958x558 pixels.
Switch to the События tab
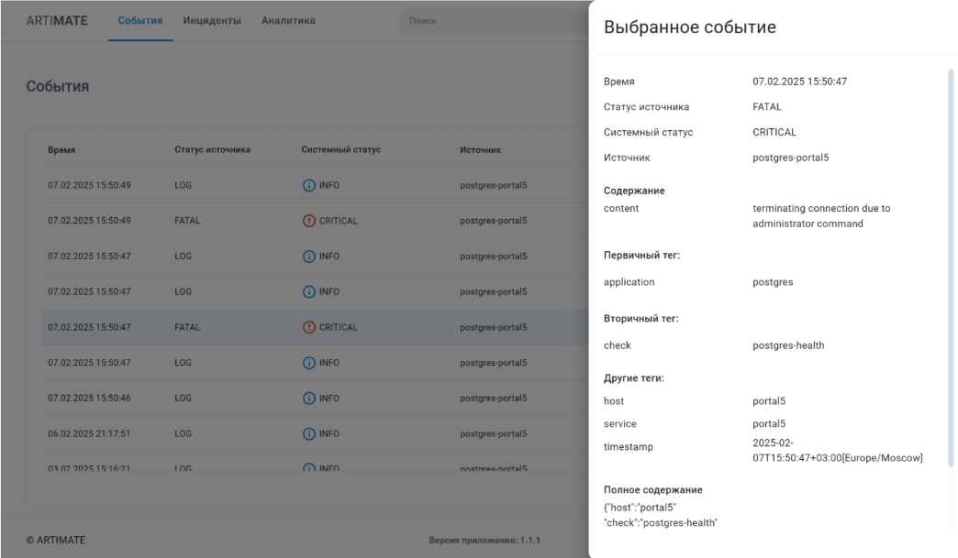click(x=140, y=21)
